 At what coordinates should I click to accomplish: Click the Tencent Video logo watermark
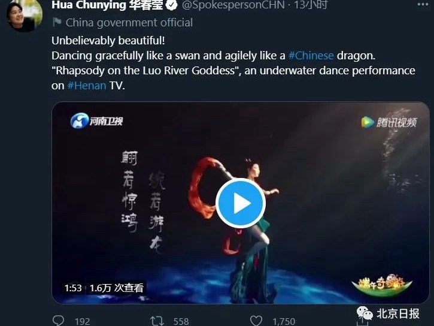pos(389,122)
